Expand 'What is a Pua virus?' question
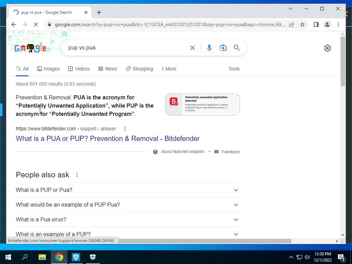This screenshot has width=352, height=264. click(x=128, y=220)
